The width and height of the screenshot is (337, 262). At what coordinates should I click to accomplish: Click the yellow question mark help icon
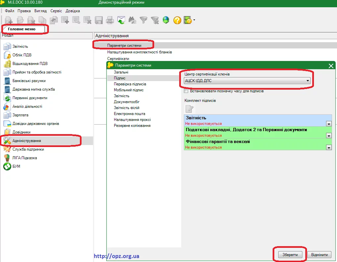coord(177,20)
